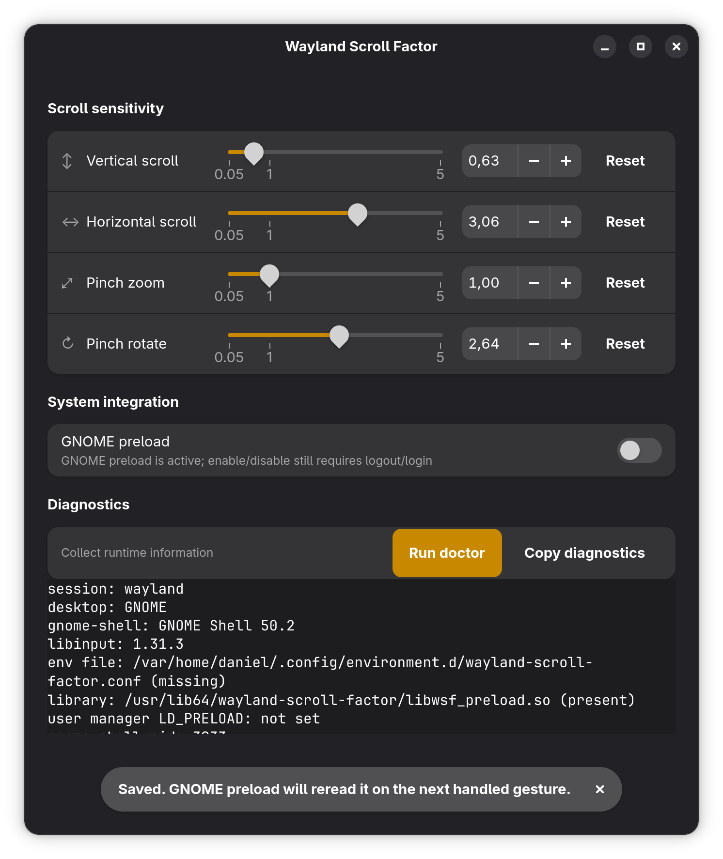The image size is (723, 859).
Task: Click the 'session: wayland' diagnostics line
Action: 115,589
